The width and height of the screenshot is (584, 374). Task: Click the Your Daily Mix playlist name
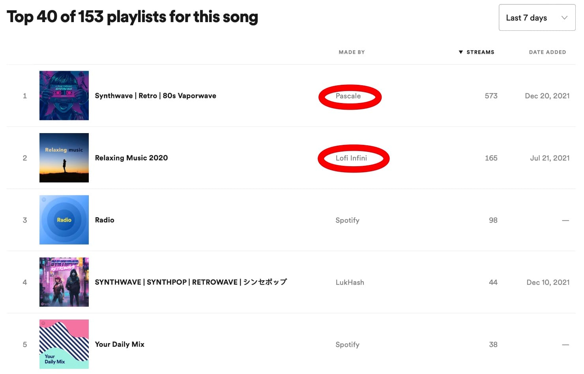(x=120, y=344)
